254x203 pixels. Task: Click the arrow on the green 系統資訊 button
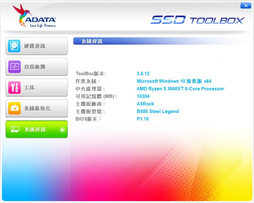point(62,130)
